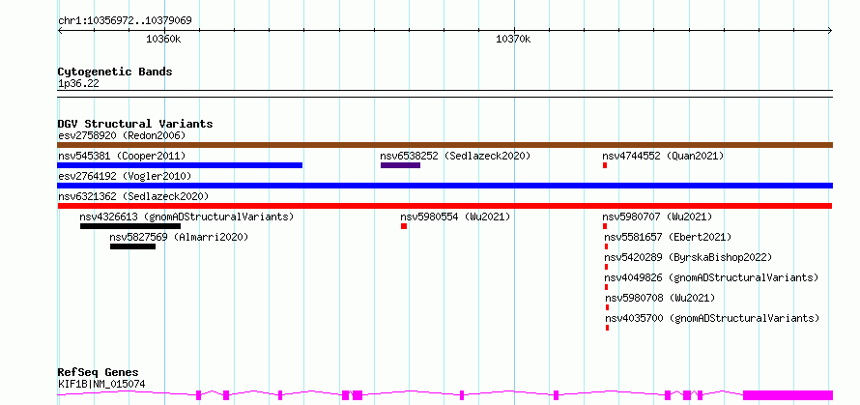Click the nsv5980554 (Wu2021) label

(455, 217)
